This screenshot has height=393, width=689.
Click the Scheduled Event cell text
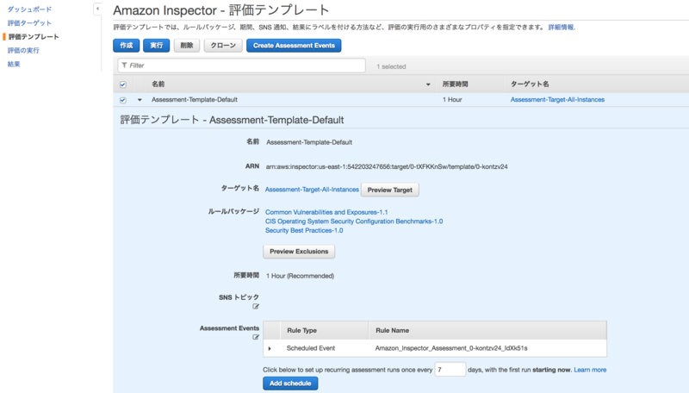[x=311, y=348]
